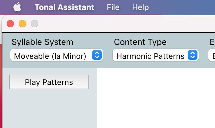This screenshot has height=128, width=215.
Task: Click the window title bar
Action: click(121, 24)
